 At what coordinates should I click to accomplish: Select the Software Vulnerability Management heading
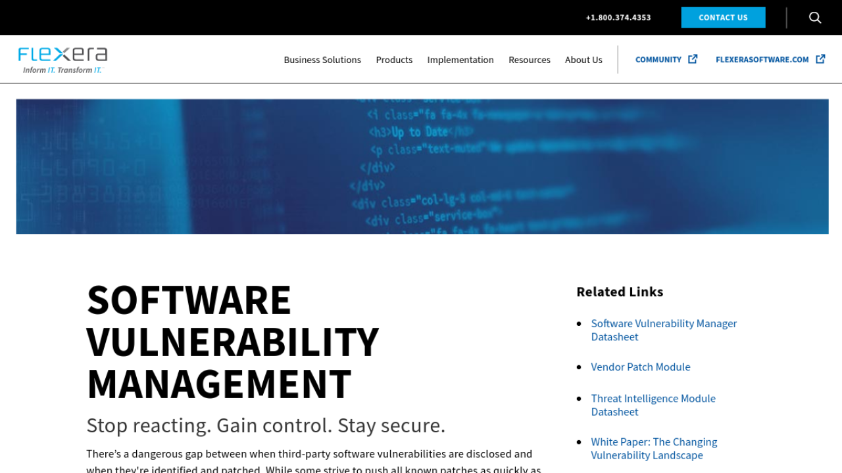coord(233,342)
